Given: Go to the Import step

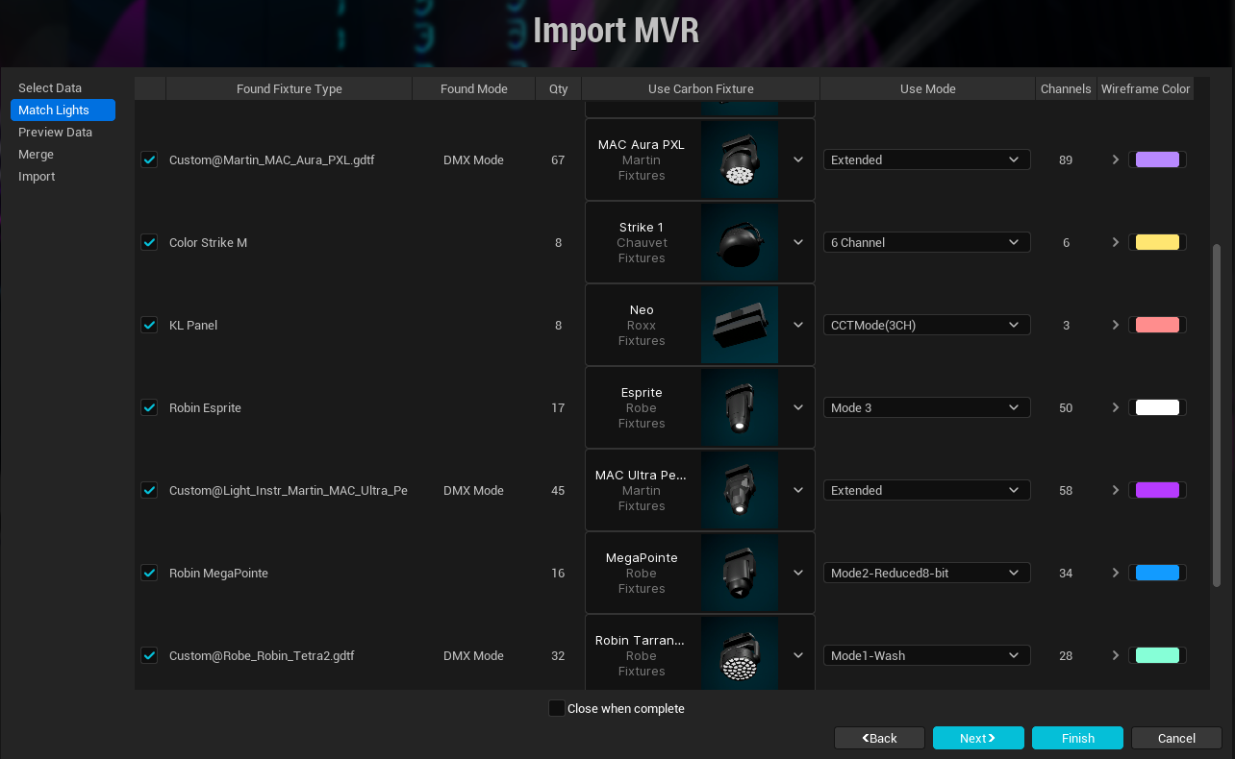Looking at the screenshot, I should pyautogui.click(x=63, y=176).
